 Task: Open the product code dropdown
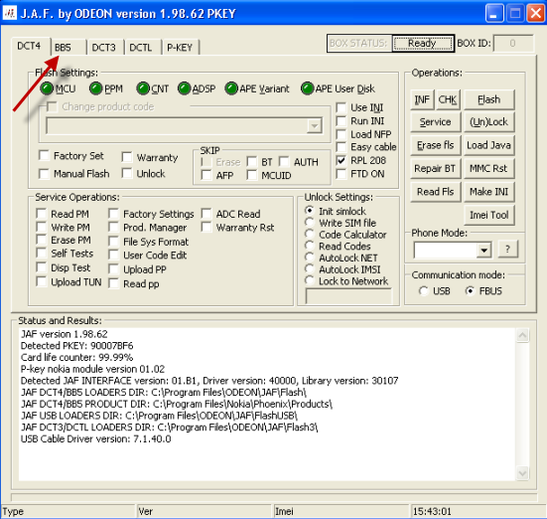point(315,126)
